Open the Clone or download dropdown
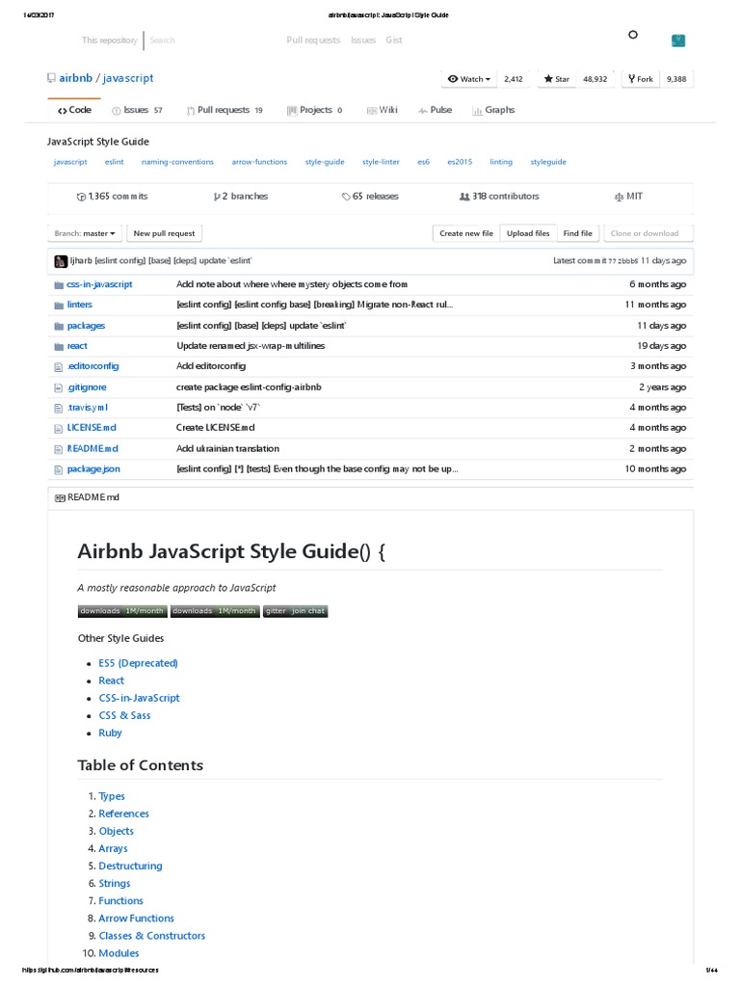The height and width of the screenshot is (987, 740). coord(645,233)
